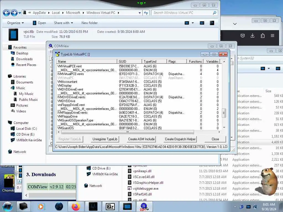
Task: Select Recent Places in navigation pane
Action: click(26, 65)
